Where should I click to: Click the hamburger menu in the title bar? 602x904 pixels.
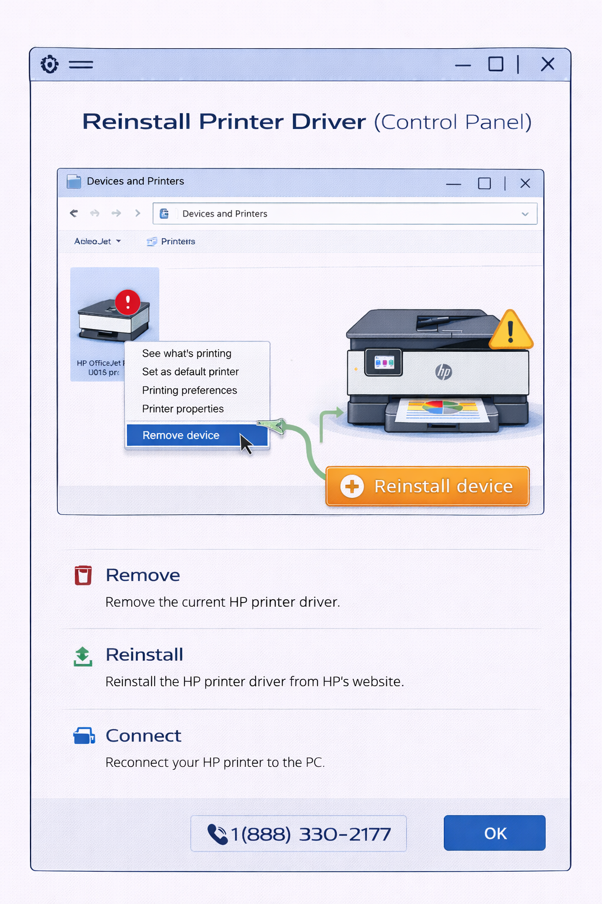[81, 64]
